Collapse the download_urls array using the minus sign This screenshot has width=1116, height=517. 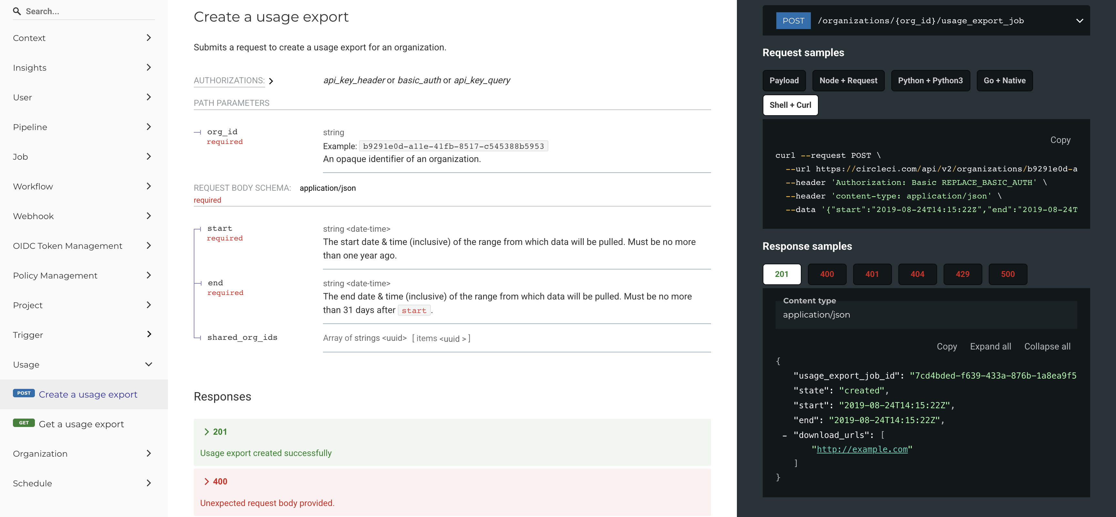785,436
